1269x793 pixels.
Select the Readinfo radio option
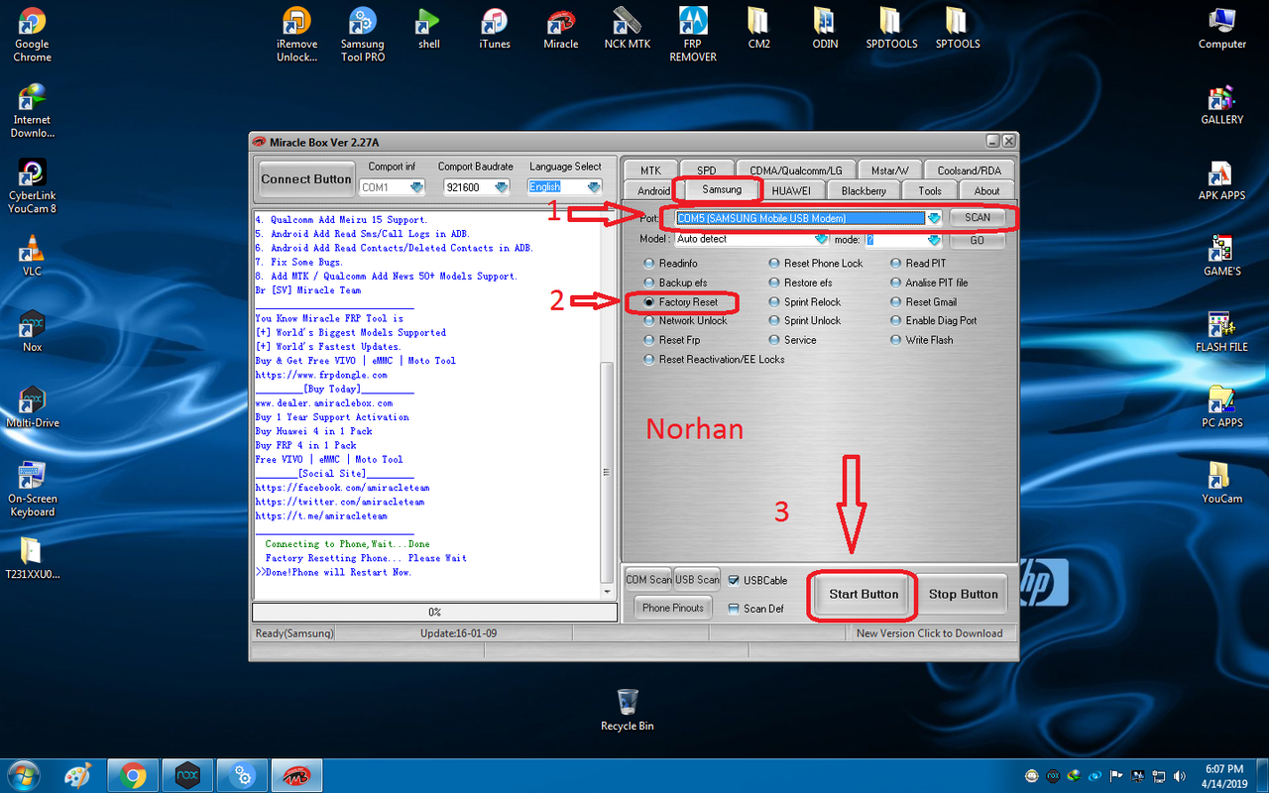point(671,264)
